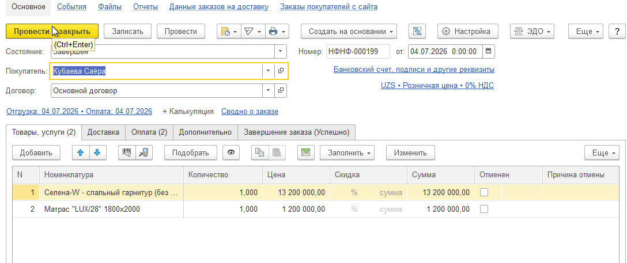The width and height of the screenshot is (627, 263).
Task: Open the Заполнить dropdown
Action: tap(348, 153)
